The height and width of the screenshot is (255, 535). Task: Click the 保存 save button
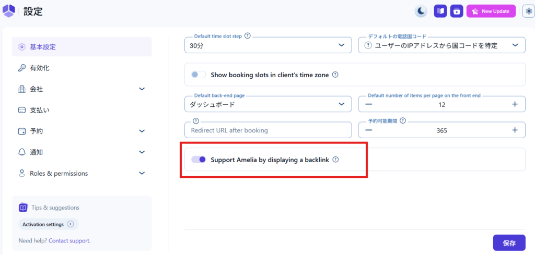[x=509, y=243]
